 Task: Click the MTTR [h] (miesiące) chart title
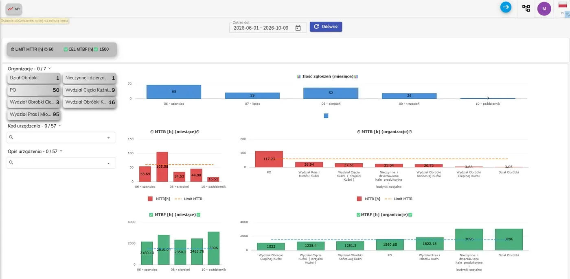tap(175, 132)
